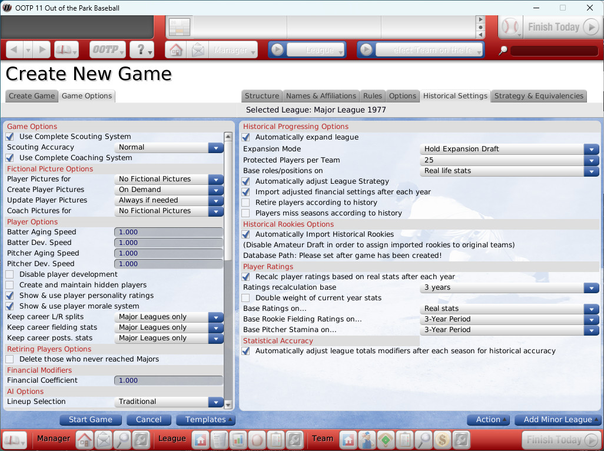Click the Manager home icon in the top toolbar
Screen dimensions: 604x451
175,50
